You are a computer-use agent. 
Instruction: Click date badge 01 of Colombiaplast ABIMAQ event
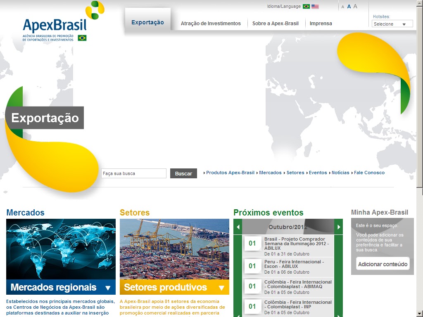252,286
